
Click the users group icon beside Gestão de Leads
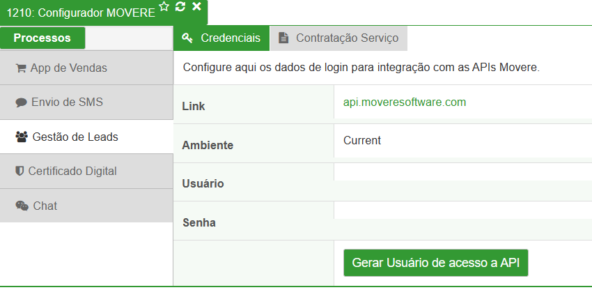[x=22, y=137]
